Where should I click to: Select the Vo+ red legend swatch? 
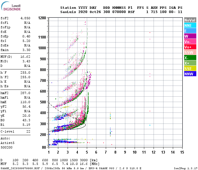190,47
